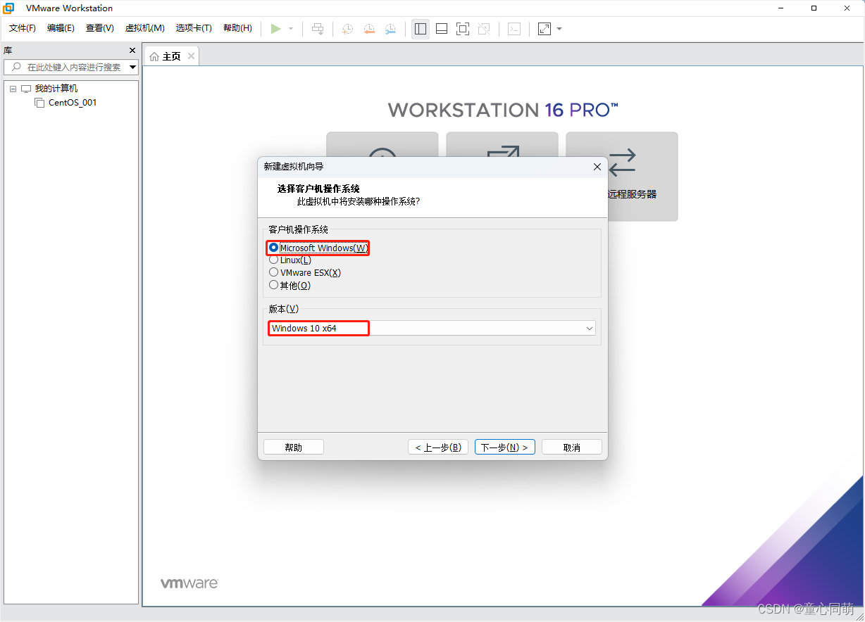
Task: Revert to snapshot with the orange arrow icon
Action: (368, 29)
